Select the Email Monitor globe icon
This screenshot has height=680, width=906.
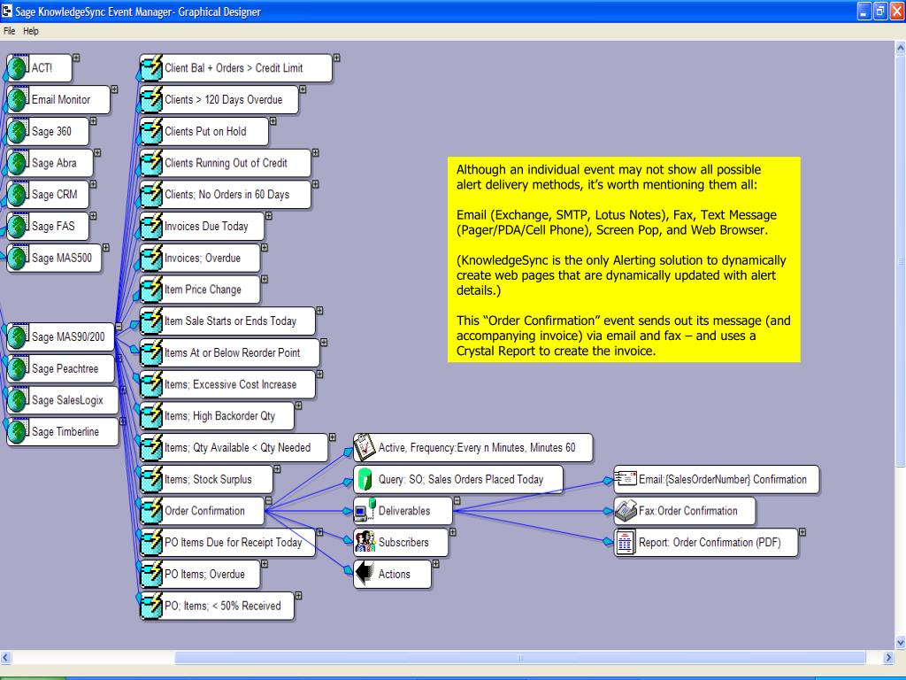(x=19, y=99)
